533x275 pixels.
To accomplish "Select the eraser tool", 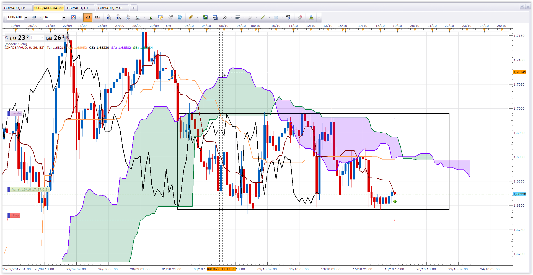I will pos(300,17).
